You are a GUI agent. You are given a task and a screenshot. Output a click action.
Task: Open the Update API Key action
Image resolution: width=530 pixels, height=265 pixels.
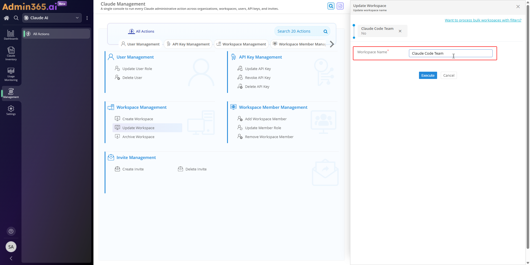tap(258, 69)
